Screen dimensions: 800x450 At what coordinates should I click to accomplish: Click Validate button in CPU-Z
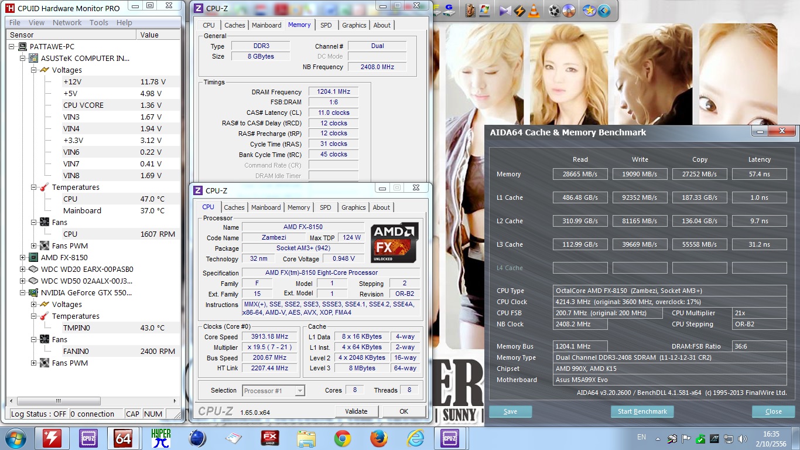356,411
